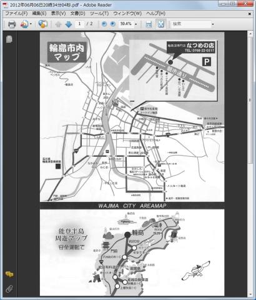
Task: Go to next page arrow
Action: pos(69,24)
